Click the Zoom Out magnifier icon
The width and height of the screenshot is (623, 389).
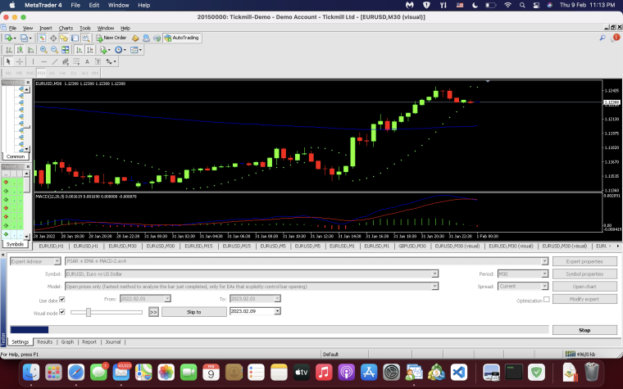54,50
